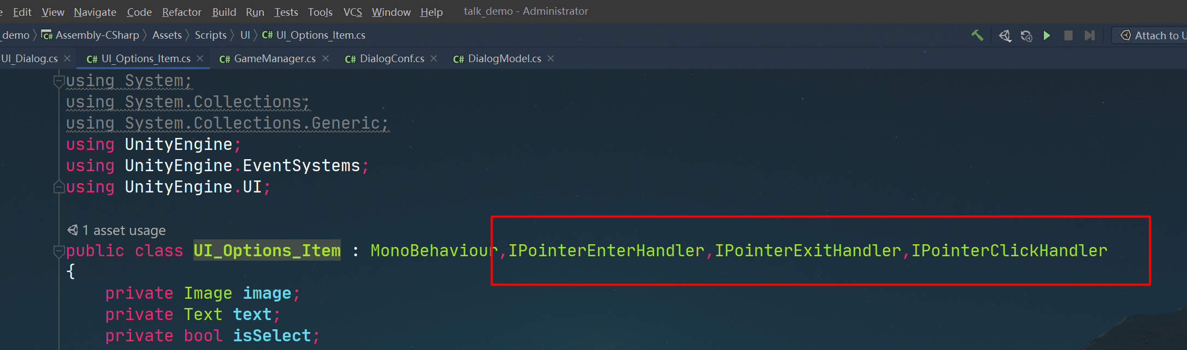Close the UI_Options_Item.cs tab
The height and width of the screenshot is (350, 1187).
[x=200, y=58]
